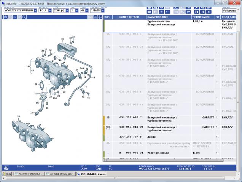Click the НАИМЕНОВАНИЕ column header
Image resolution: width=242 pixels, height=182 pixels.
point(169,17)
